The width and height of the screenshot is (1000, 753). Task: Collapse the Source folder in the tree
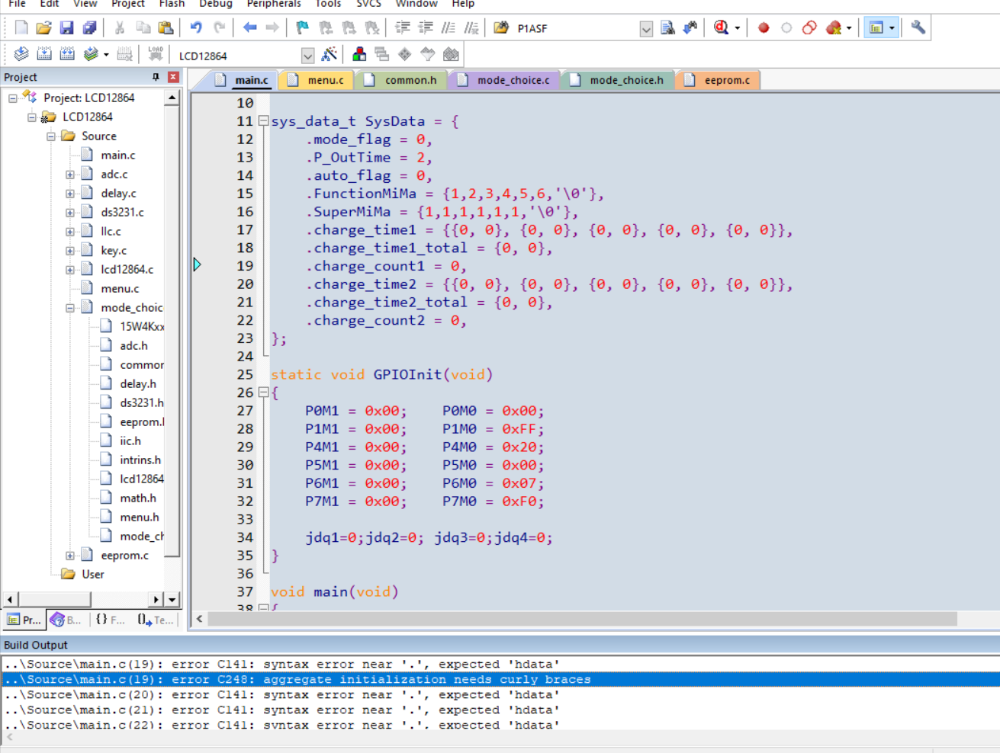coord(51,136)
